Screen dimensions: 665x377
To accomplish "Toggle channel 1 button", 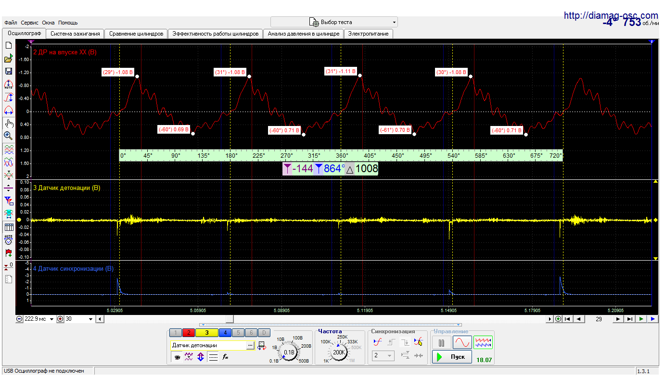I will 176,332.
